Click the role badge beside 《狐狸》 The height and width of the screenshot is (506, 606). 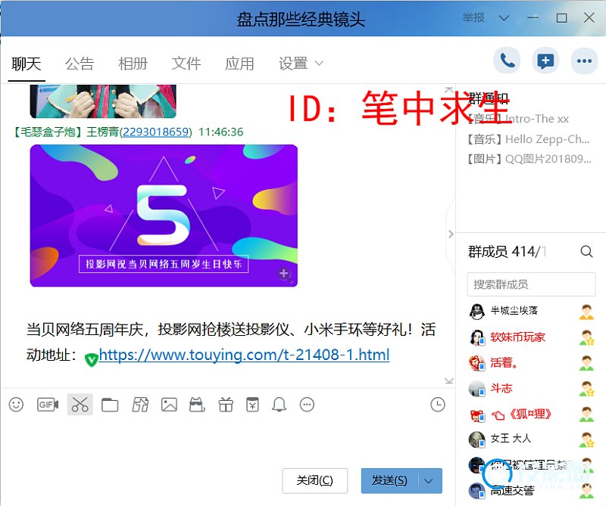click(586, 414)
